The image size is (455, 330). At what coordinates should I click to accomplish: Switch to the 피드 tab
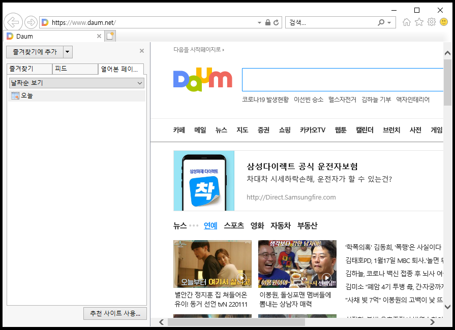75,69
